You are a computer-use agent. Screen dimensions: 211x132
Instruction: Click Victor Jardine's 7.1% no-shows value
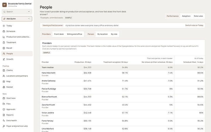click(170, 113)
